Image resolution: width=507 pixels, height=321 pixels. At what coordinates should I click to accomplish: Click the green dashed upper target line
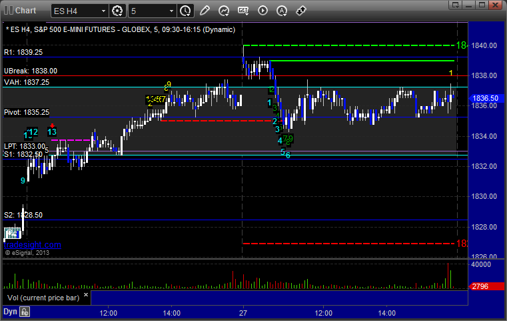tap(348, 45)
